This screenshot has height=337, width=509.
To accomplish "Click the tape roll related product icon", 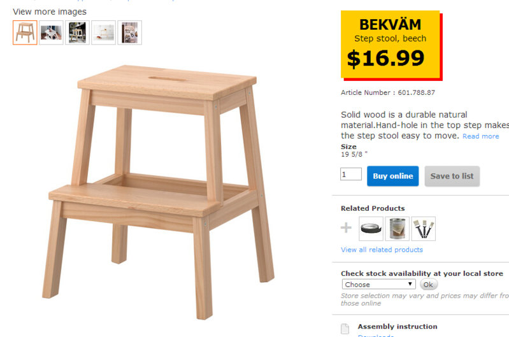I will [x=371, y=229].
